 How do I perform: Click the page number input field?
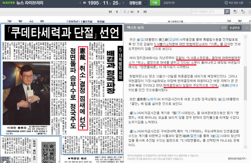124,12
